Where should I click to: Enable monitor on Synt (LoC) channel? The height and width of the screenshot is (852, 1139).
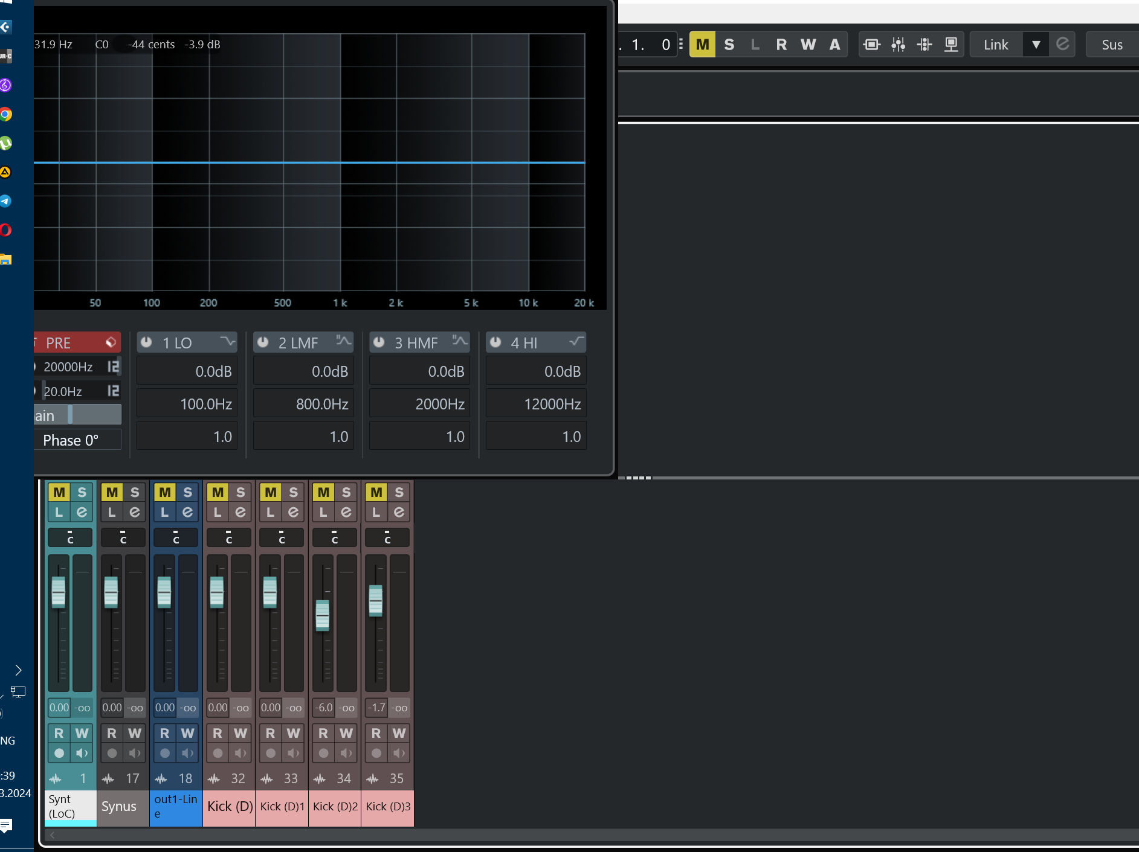click(82, 753)
